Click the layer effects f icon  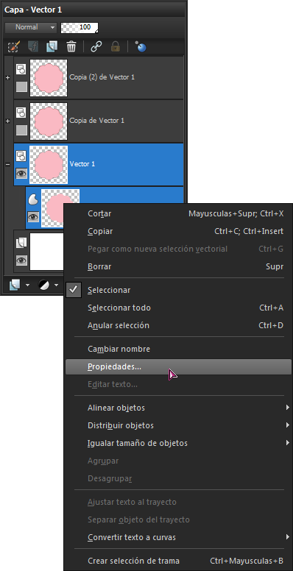[33, 46]
